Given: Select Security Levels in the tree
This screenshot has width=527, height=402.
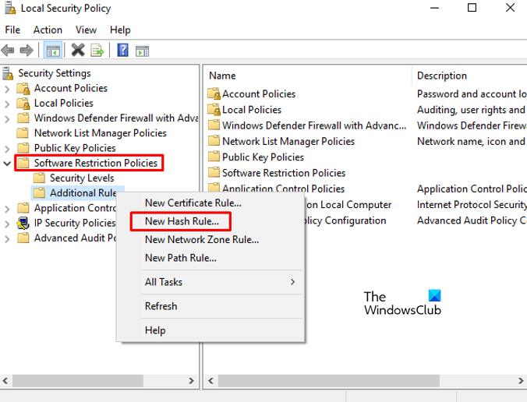Looking at the screenshot, I should click(81, 178).
